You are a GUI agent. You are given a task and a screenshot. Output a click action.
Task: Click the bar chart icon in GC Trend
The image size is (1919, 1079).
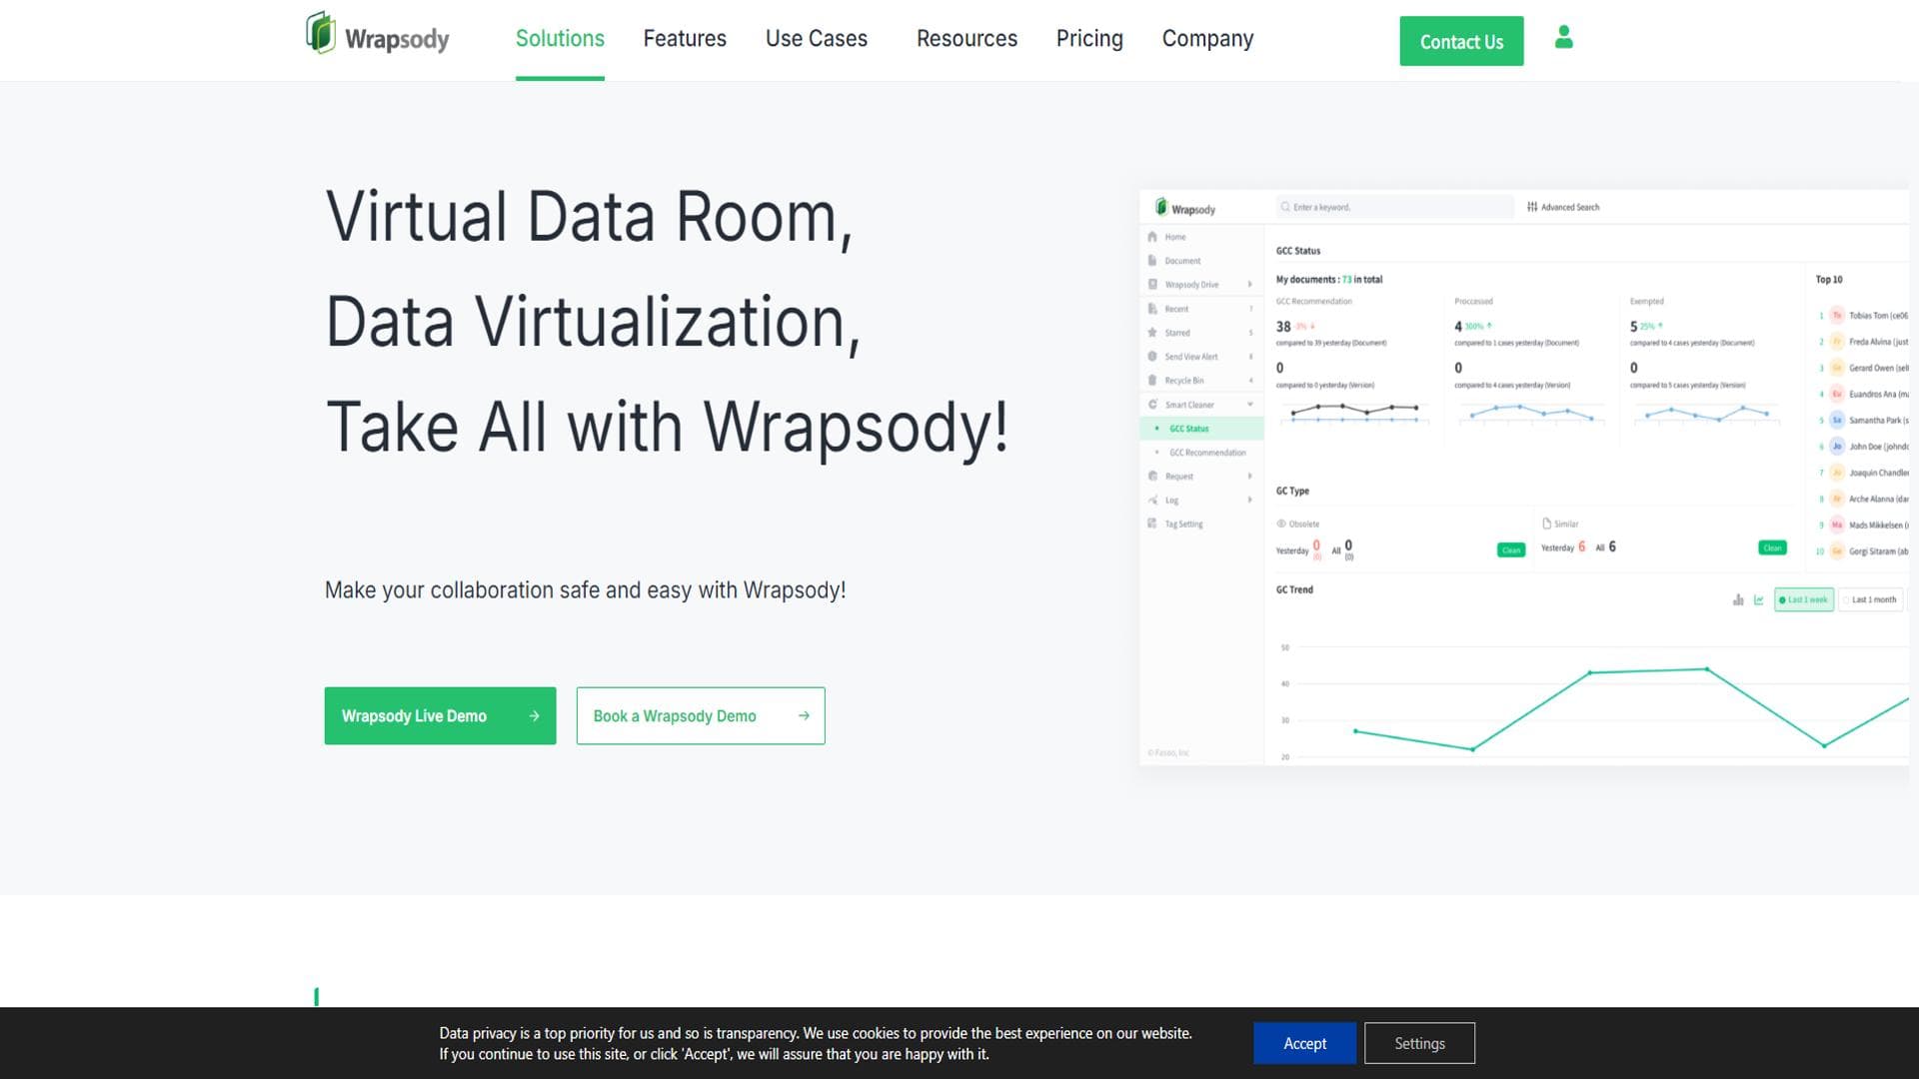coord(1738,599)
